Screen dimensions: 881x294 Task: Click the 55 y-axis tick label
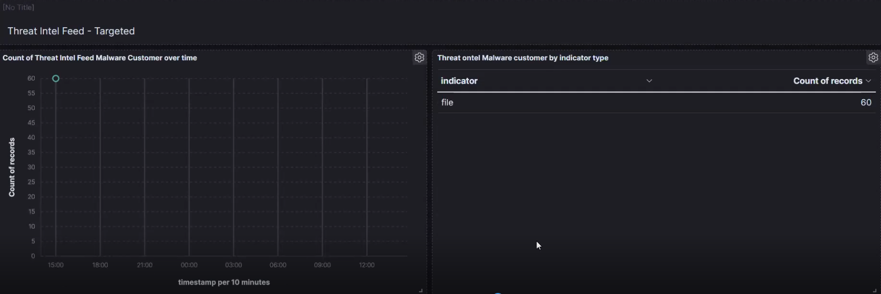coord(31,93)
